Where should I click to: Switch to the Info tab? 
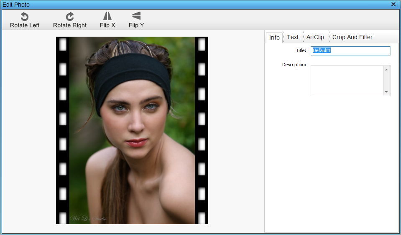point(274,37)
